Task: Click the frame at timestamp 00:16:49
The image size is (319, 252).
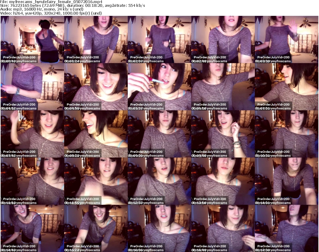Action: pyautogui.click(x=223, y=228)
